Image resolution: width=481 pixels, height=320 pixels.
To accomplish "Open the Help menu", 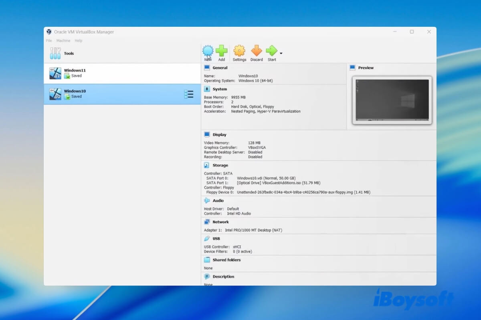I will (79, 41).
